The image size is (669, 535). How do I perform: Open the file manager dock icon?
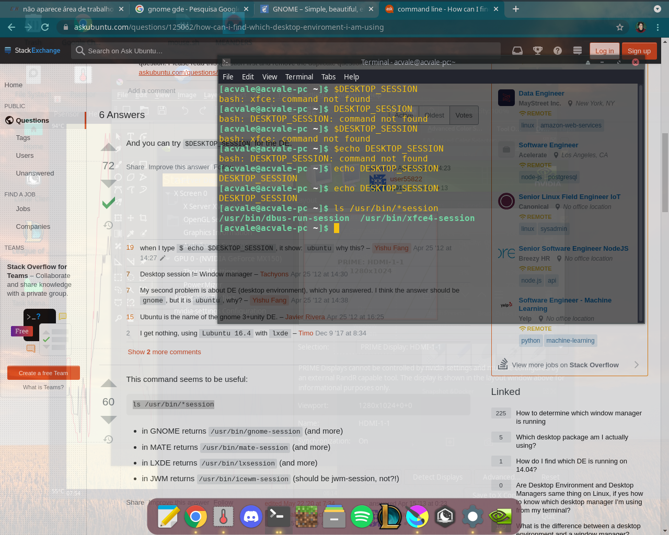click(334, 517)
